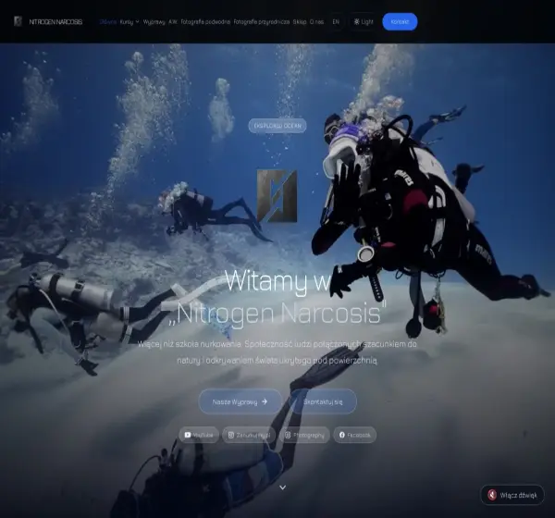The image size is (555, 518).
Task: Go to Fotografia przyrodnicza page
Action: [262, 22]
